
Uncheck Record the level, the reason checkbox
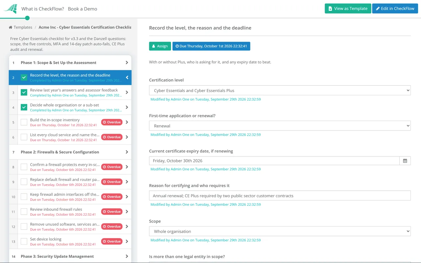24,78
